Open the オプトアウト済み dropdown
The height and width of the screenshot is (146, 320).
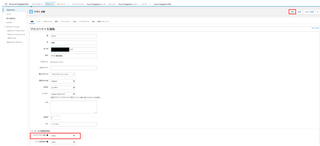[63, 135]
